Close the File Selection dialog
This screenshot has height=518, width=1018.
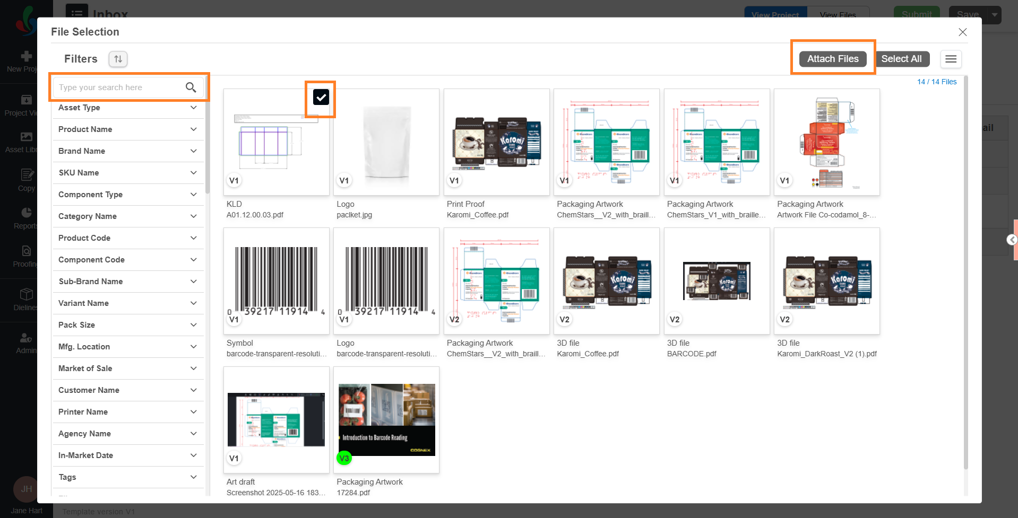pyautogui.click(x=962, y=32)
